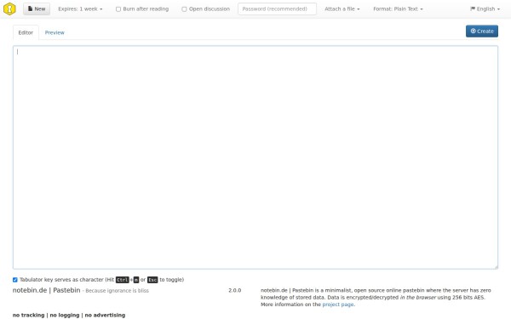Switch to the Editor tab
This screenshot has width=511, height=319.
pyautogui.click(x=26, y=32)
